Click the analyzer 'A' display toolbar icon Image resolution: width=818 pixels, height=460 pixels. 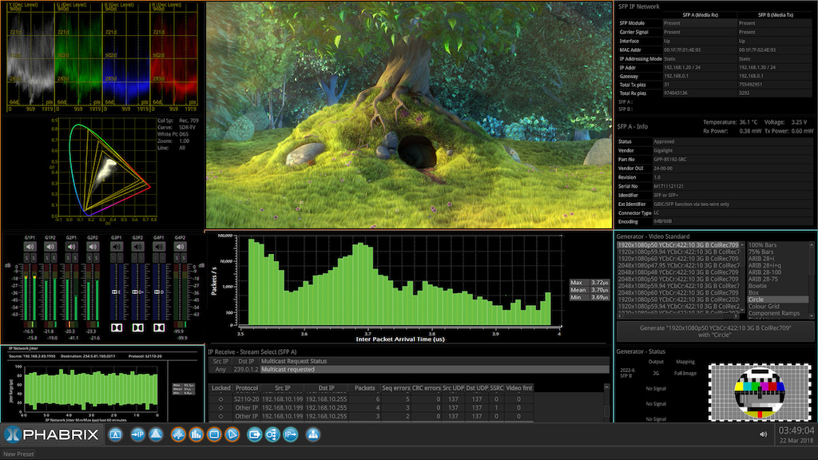pyautogui.click(x=115, y=434)
